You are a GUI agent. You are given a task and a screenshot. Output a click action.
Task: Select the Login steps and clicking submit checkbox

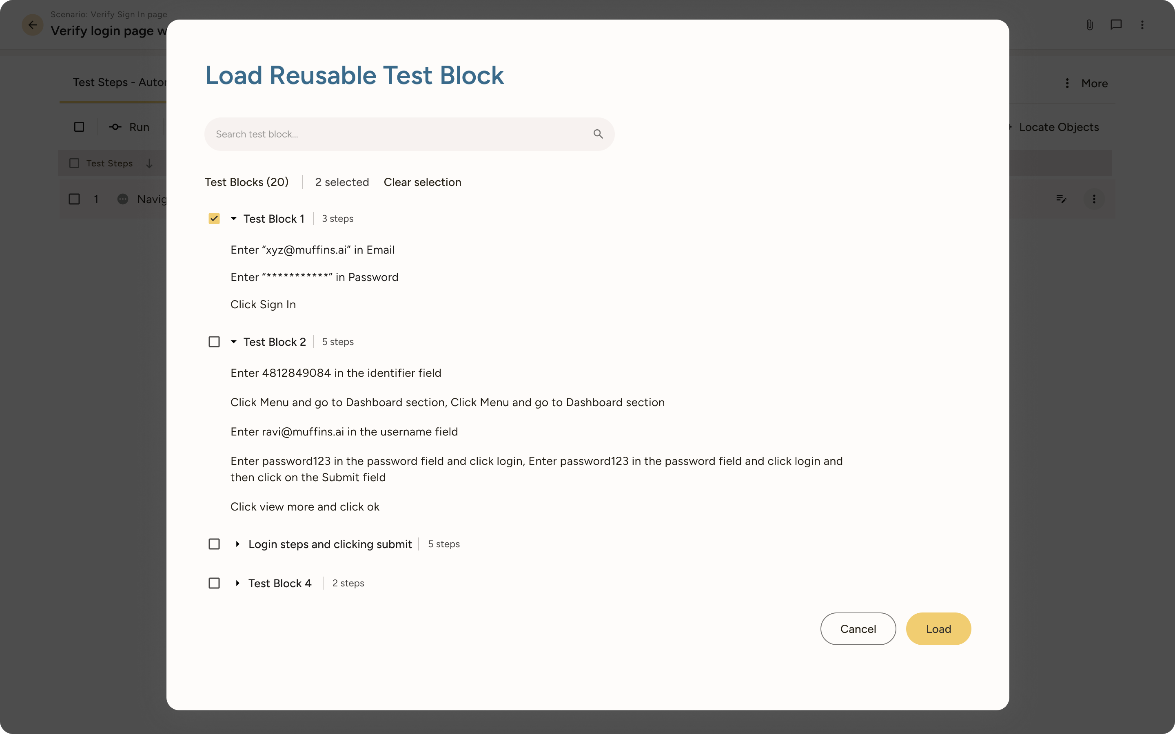(214, 544)
